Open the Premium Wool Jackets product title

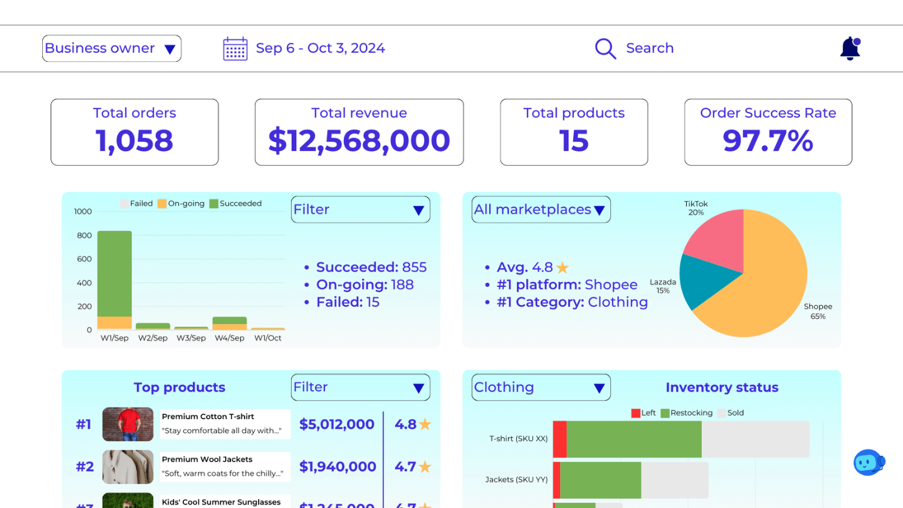(x=207, y=459)
